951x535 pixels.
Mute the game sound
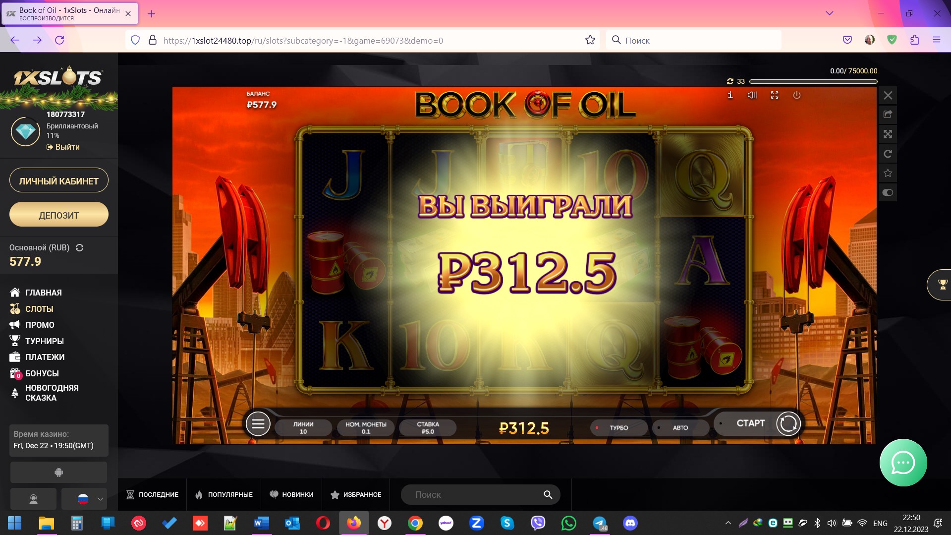(x=752, y=95)
